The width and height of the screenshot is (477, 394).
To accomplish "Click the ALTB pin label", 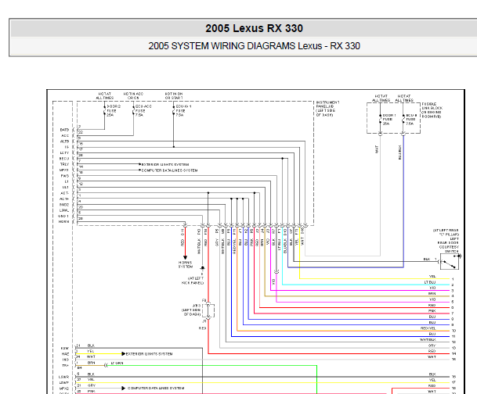I will coord(64,141).
